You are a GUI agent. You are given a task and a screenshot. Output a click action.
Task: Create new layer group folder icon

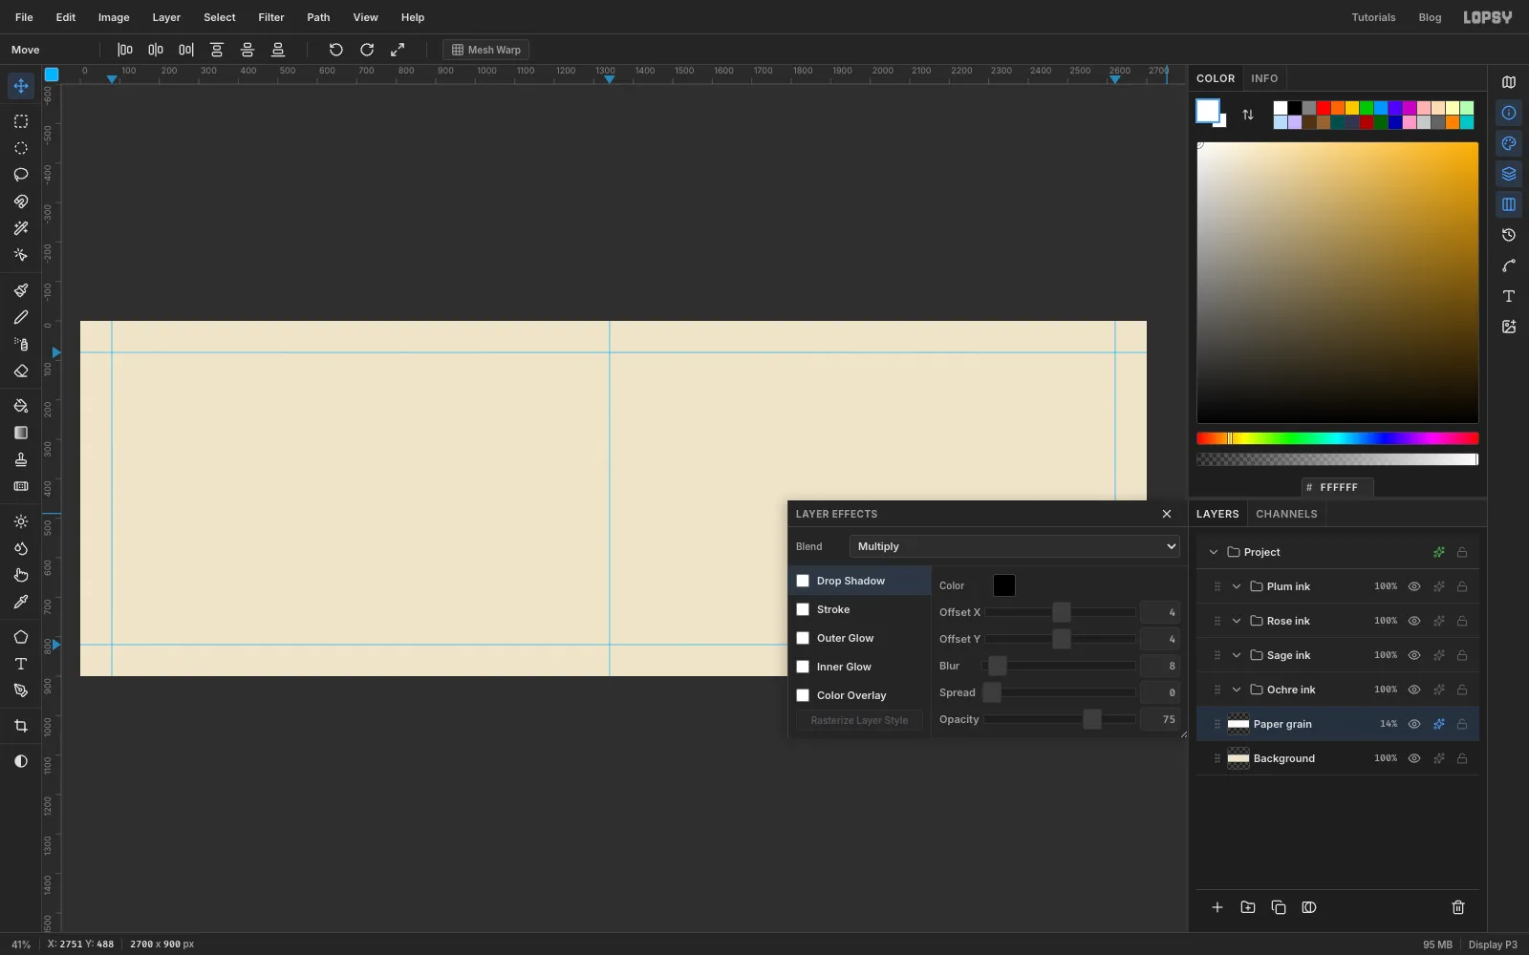(1248, 907)
